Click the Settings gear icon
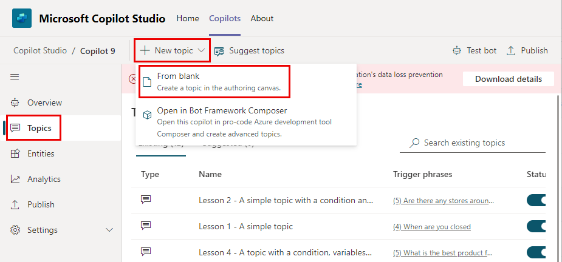Screen dimensions: 562x262 pyautogui.click(x=15, y=230)
